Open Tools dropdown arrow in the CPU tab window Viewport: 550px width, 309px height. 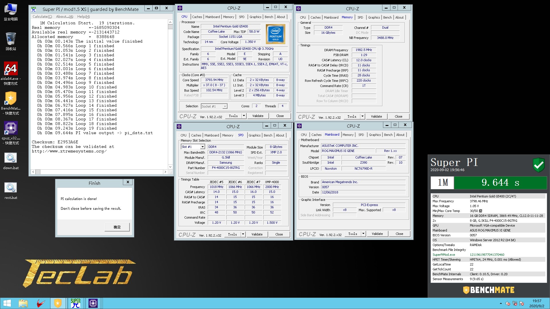coord(244,116)
